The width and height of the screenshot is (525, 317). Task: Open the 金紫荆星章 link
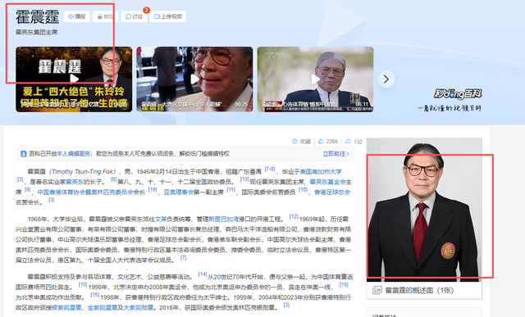click(x=103, y=308)
